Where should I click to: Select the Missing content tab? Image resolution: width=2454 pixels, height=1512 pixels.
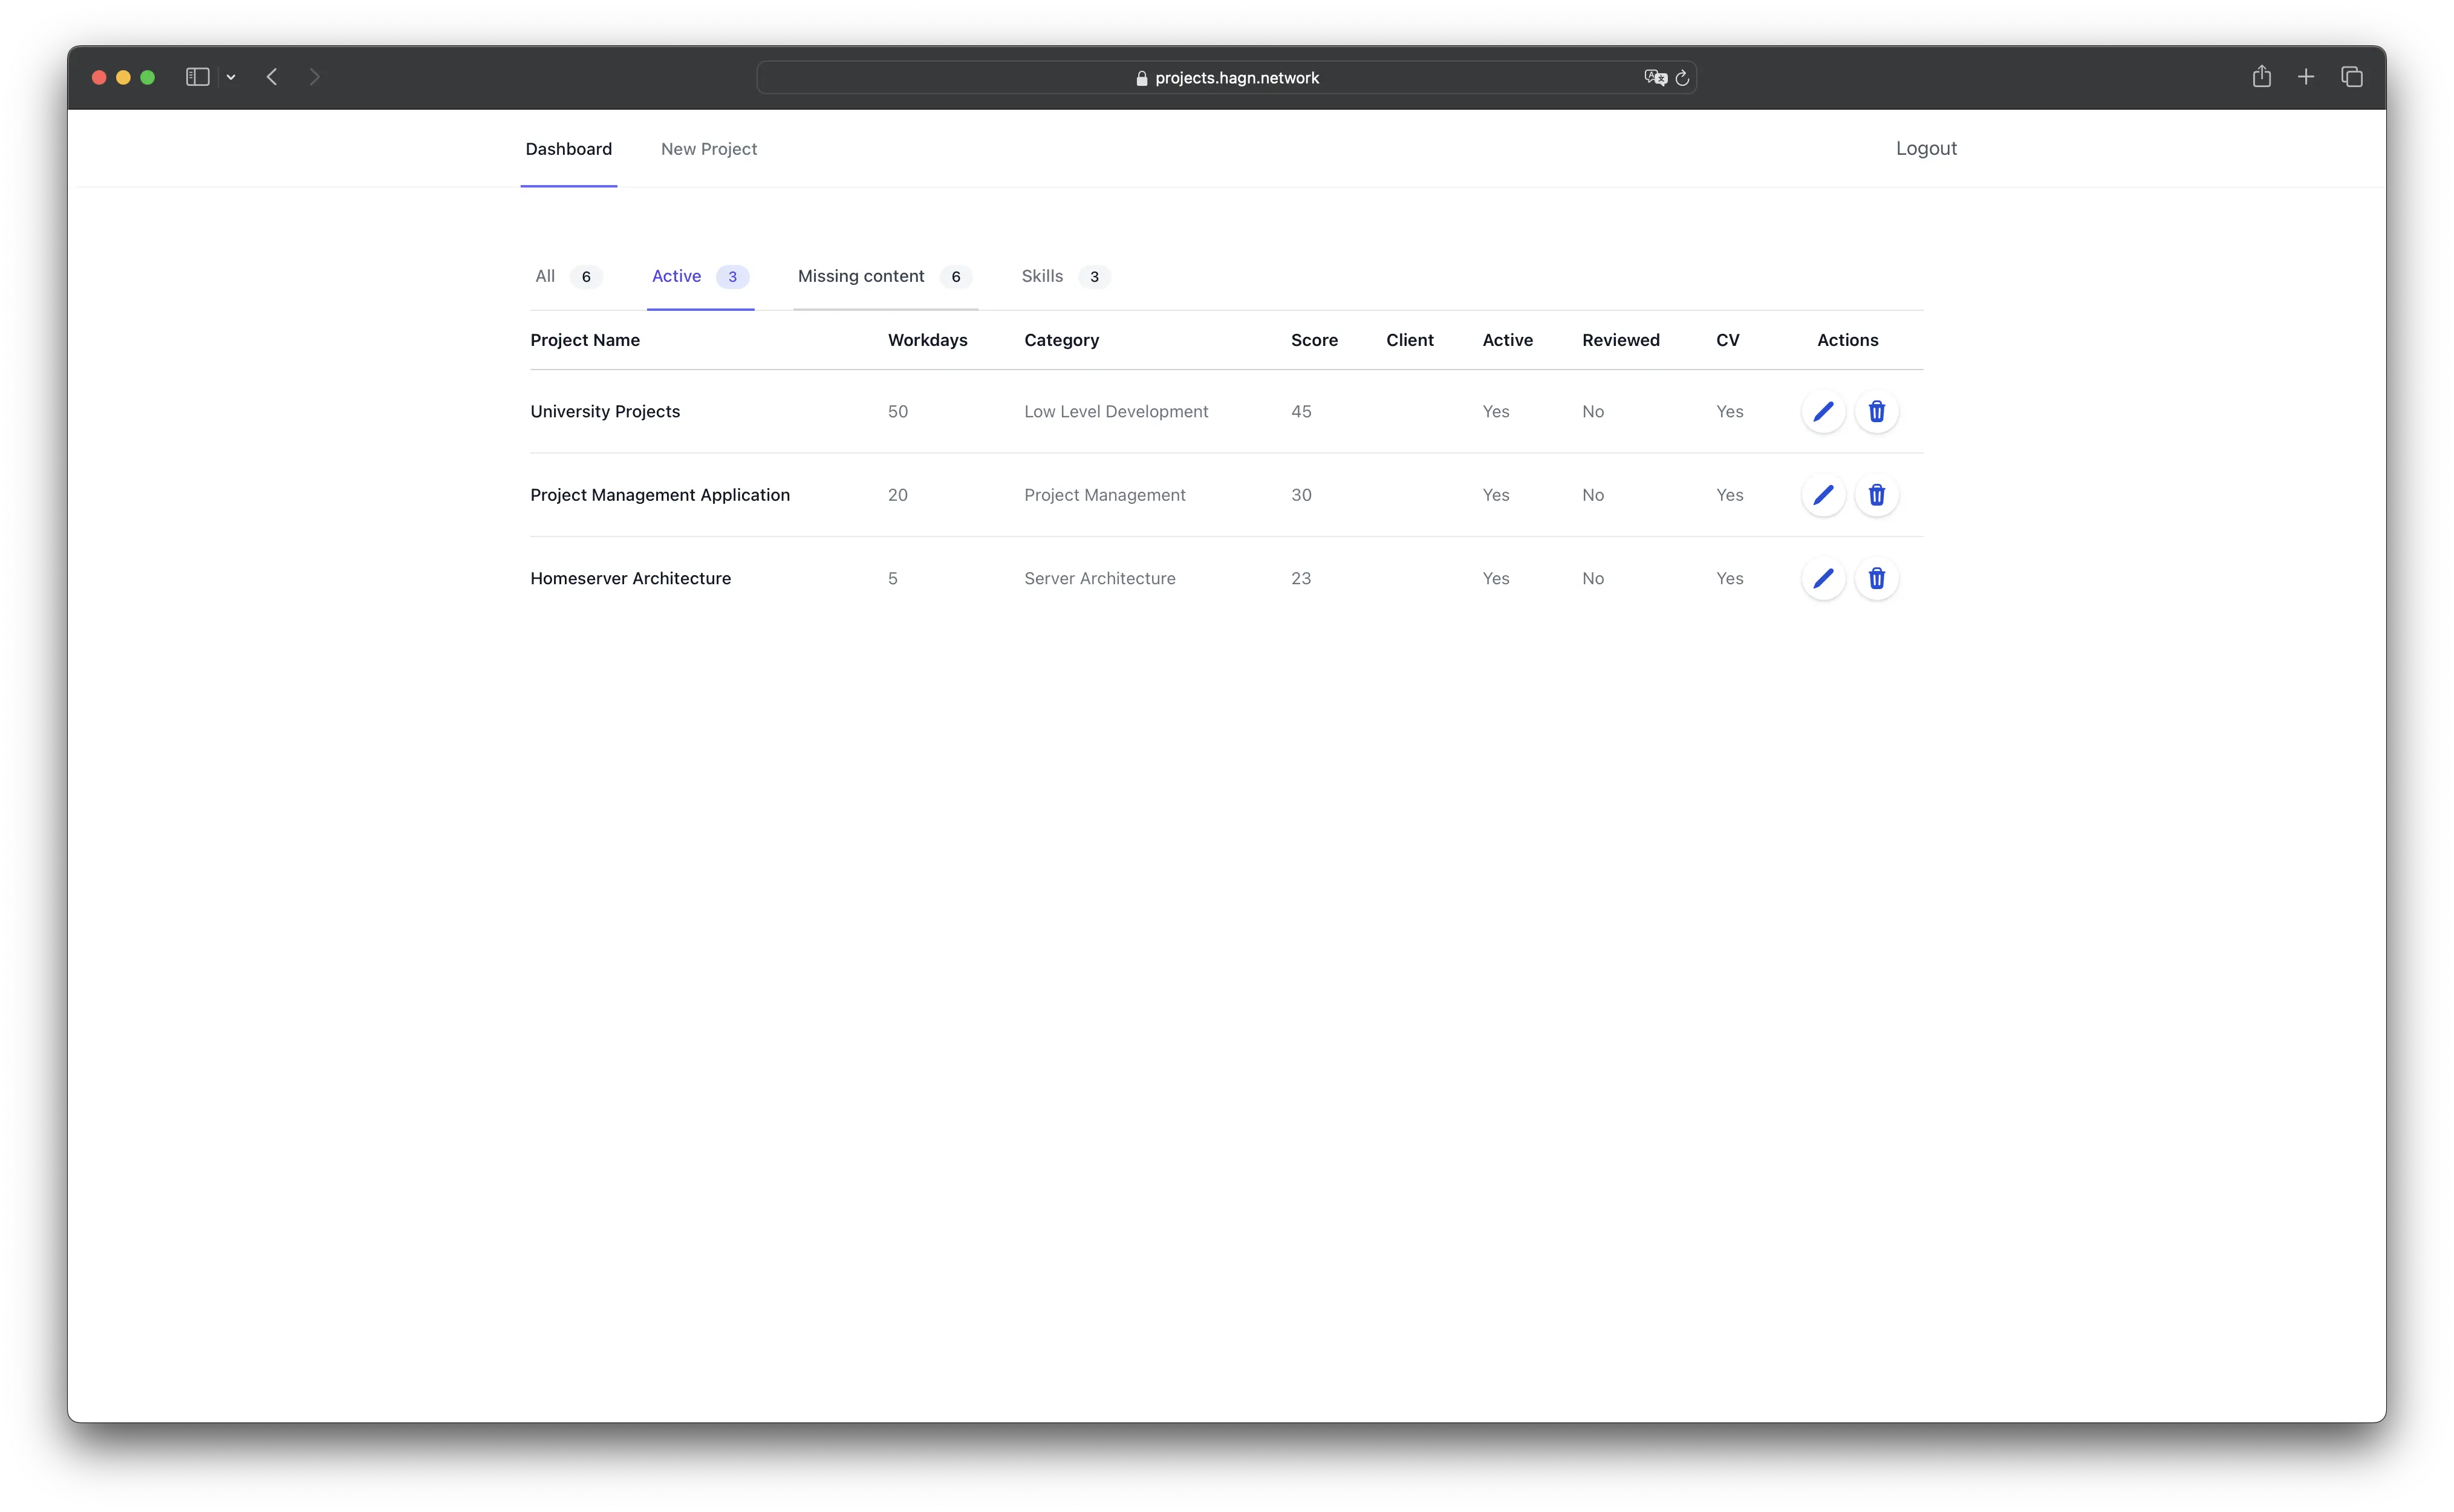coord(861,275)
